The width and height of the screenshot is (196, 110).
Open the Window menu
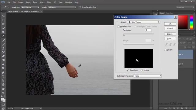point(69,2)
